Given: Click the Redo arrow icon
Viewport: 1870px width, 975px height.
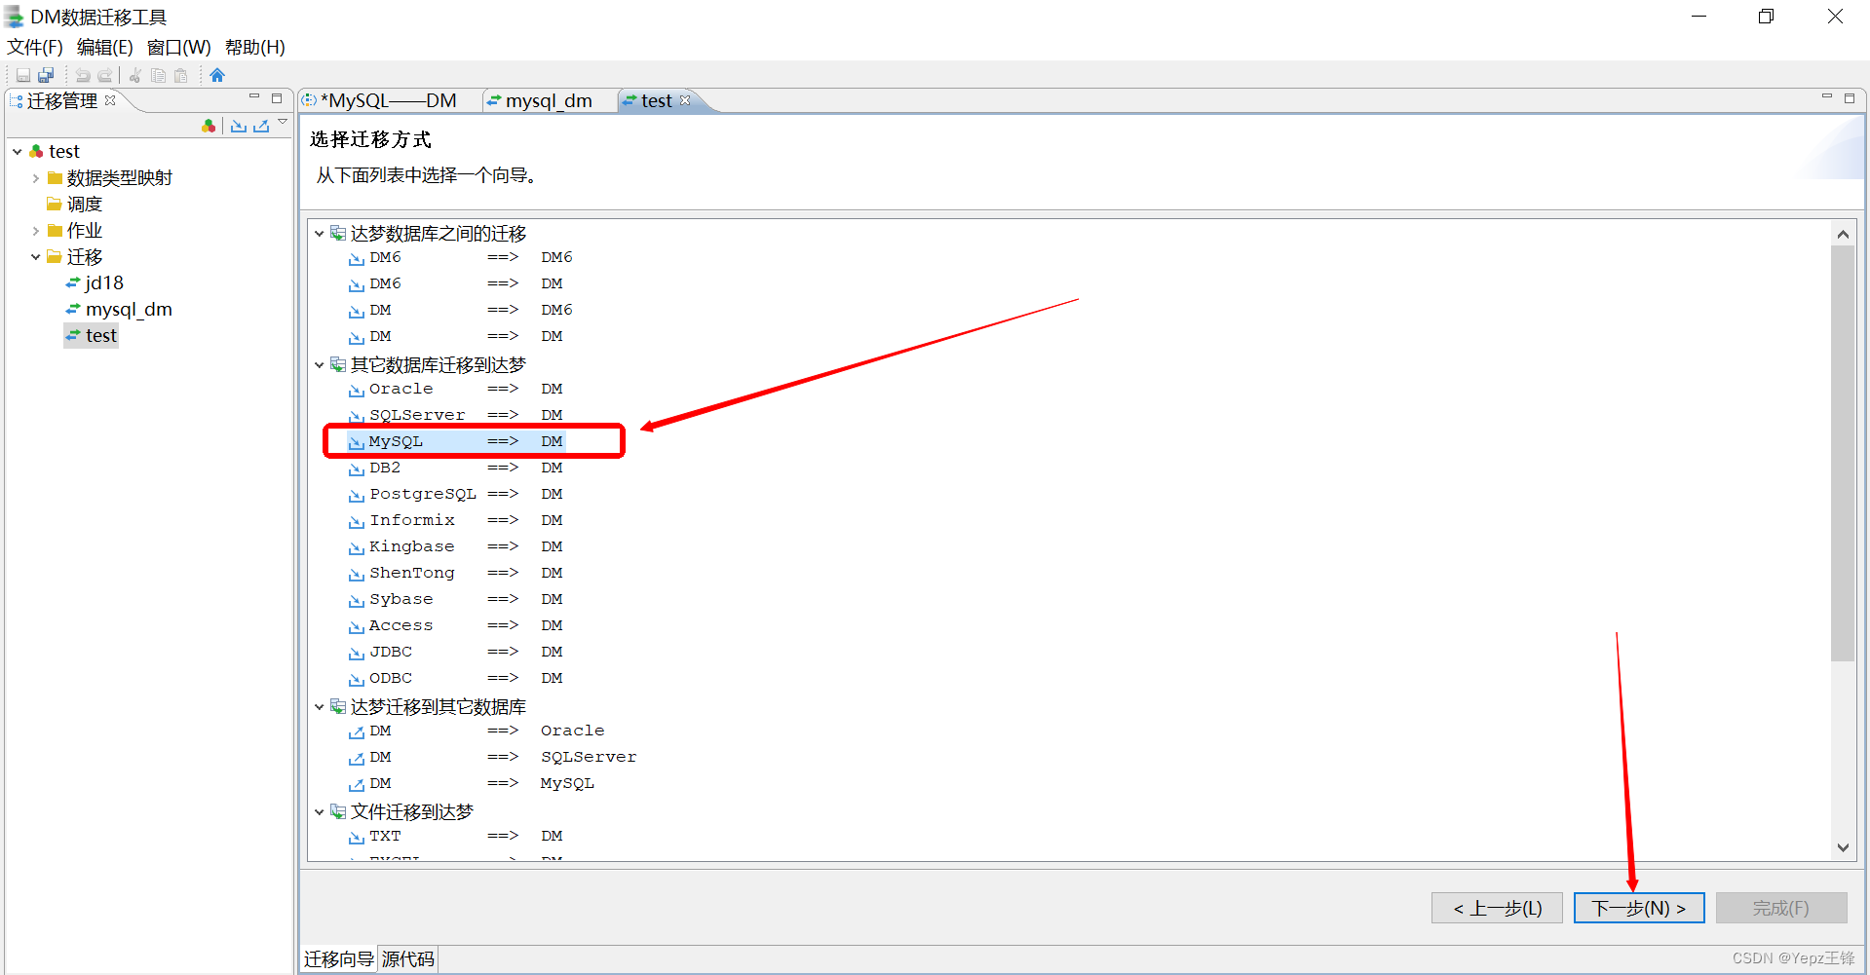Looking at the screenshot, I should click(104, 75).
